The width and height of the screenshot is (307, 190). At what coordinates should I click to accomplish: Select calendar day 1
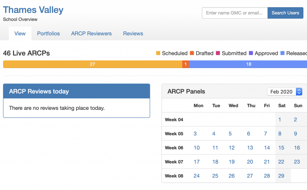click(x=280, y=119)
